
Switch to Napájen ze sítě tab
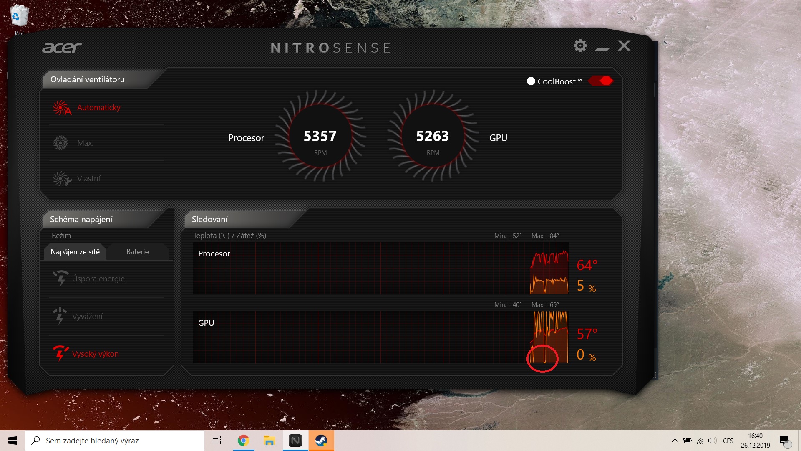coord(75,252)
